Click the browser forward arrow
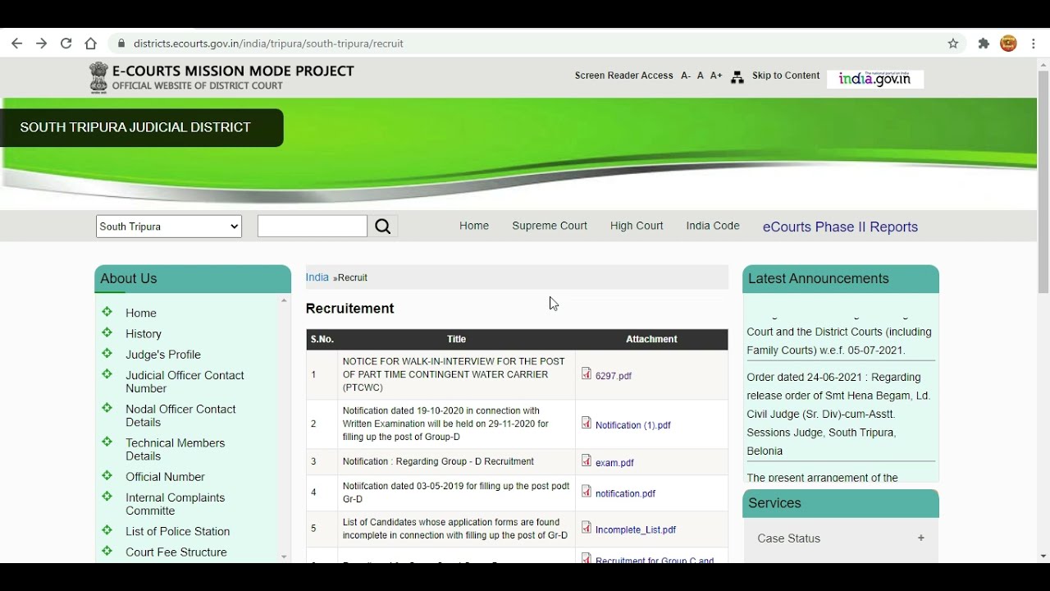 tap(41, 44)
